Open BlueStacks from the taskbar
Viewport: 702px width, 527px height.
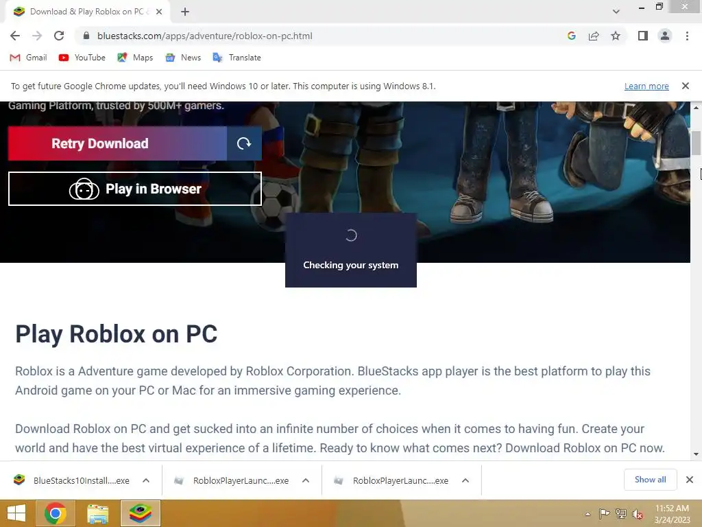click(140, 513)
